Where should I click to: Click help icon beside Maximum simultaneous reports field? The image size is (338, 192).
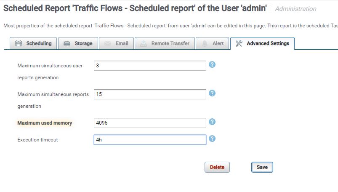pyautogui.click(x=212, y=93)
